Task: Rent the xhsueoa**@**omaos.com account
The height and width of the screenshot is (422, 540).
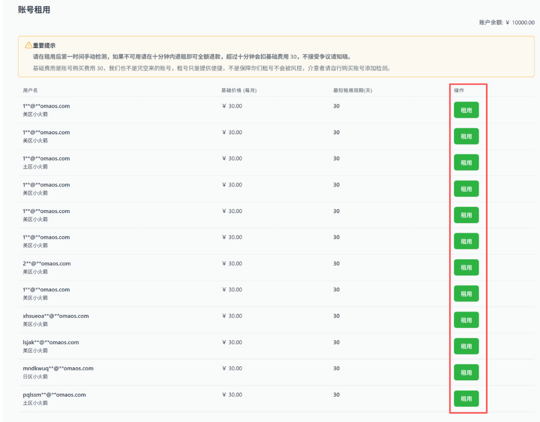Action: pos(466,320)
